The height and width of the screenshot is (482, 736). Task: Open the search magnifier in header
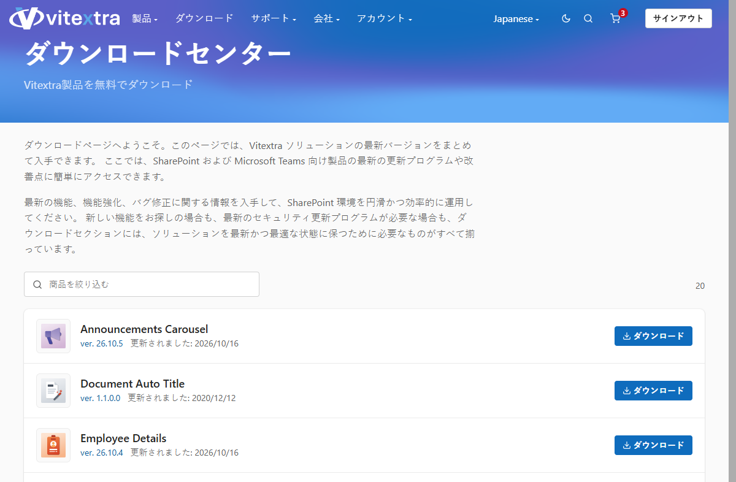pos(588,18)
